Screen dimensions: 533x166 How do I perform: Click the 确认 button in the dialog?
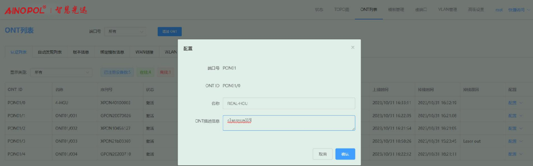click(345, 154)
